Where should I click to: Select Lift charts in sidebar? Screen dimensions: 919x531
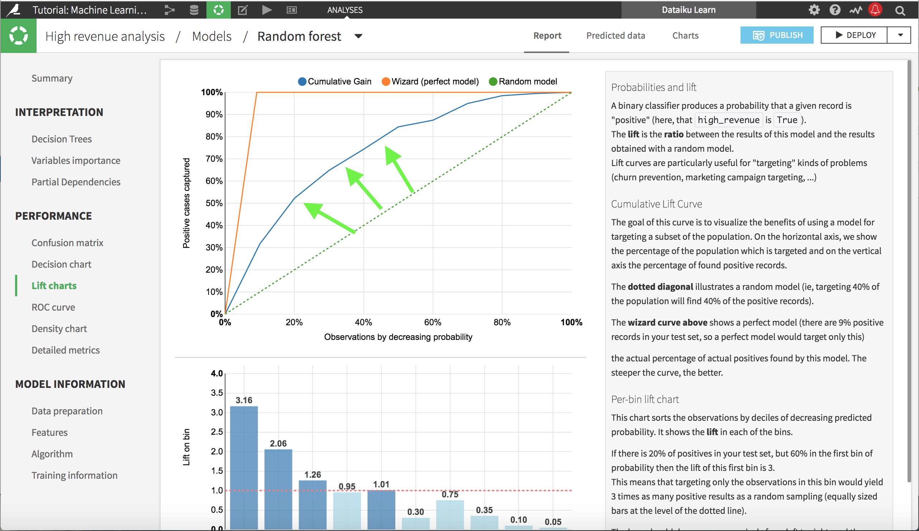54,286
